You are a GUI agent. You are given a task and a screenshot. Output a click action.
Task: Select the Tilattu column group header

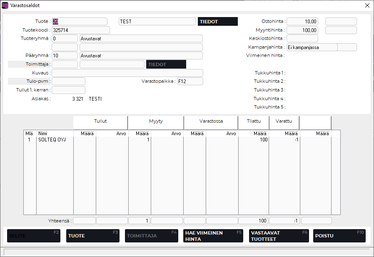click(x=253, y=121)
